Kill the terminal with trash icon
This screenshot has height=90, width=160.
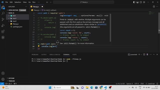pyautogui.click(x=147, y=54)
